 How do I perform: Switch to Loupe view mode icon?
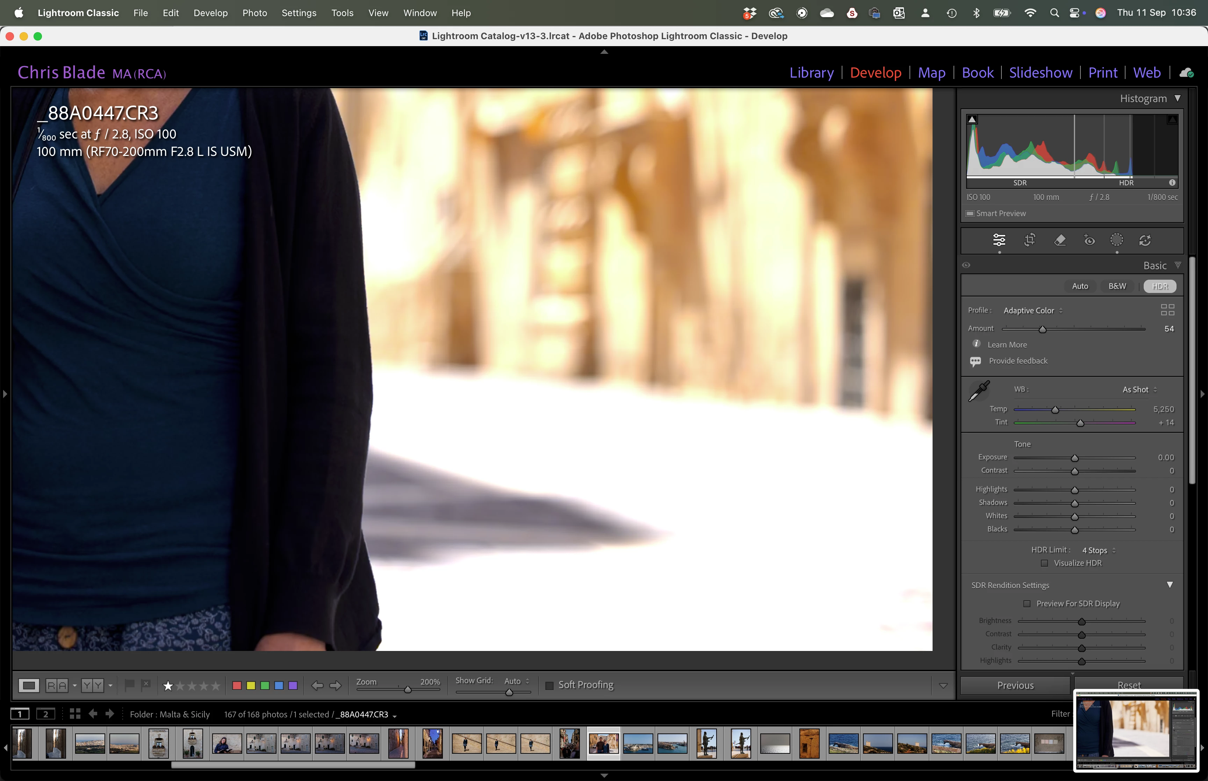point(29,686)
